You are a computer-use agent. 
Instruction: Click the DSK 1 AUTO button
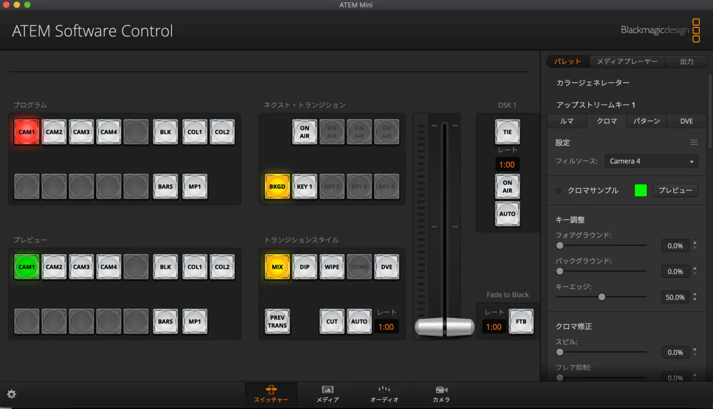pos(507,213)
